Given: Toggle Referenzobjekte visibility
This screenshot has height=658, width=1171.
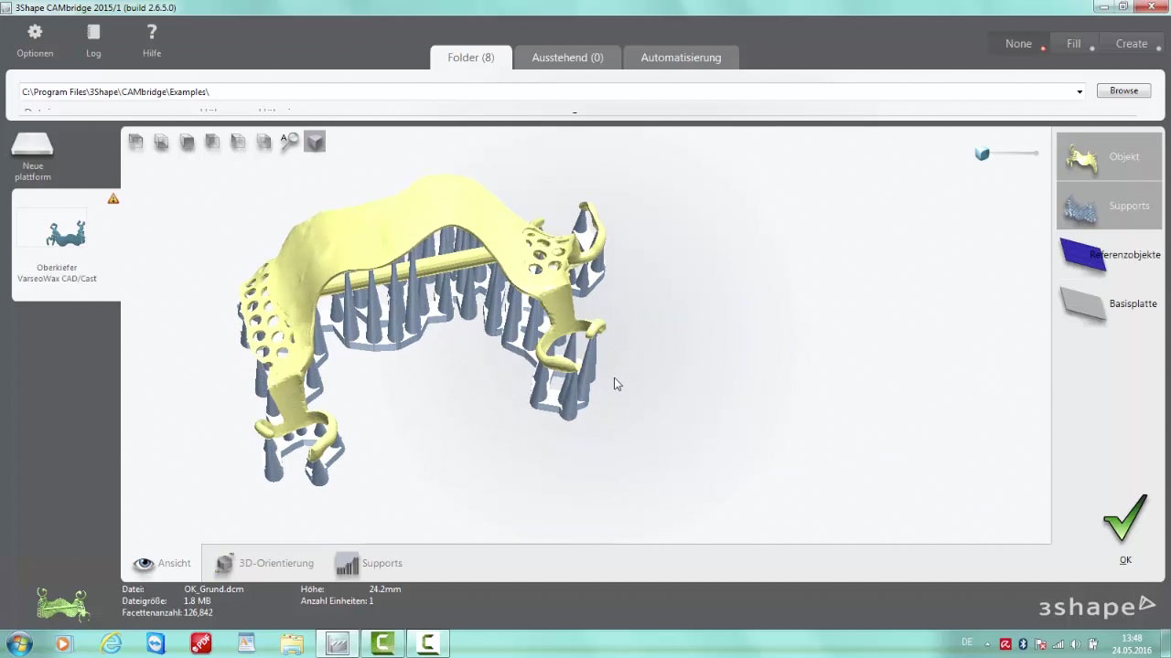Looking at the screenshot, I should click(x=1109, y=255).
